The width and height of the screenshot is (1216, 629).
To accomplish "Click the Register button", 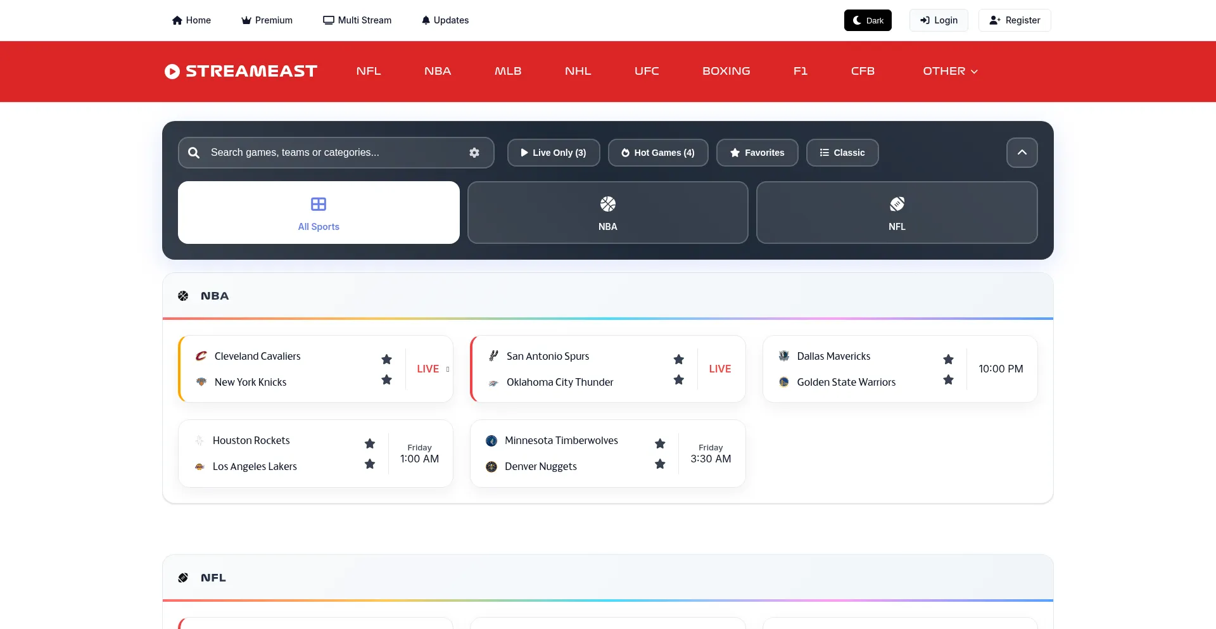I will pos(1015,20).
